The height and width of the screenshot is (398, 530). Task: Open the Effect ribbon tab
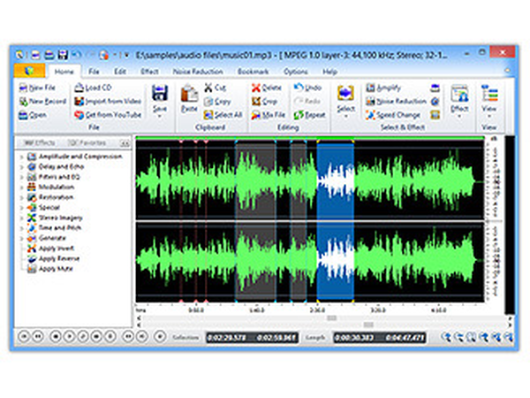tap(149, 72)
